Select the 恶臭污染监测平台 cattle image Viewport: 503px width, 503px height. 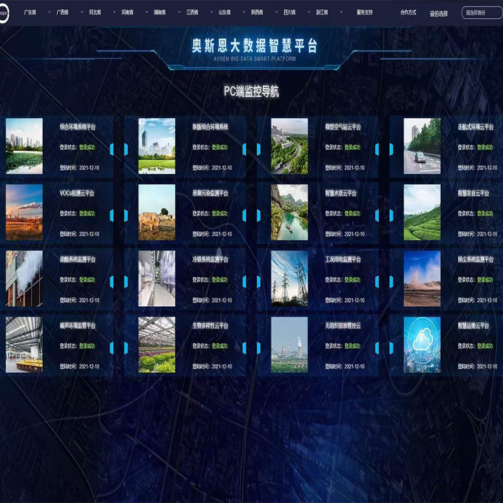pos(157,212)
